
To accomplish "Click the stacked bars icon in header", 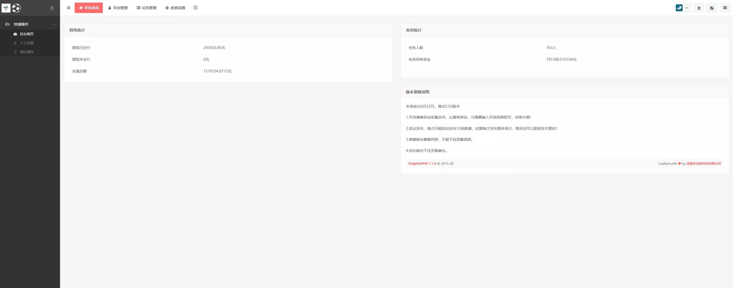I will tap(725, 8).
